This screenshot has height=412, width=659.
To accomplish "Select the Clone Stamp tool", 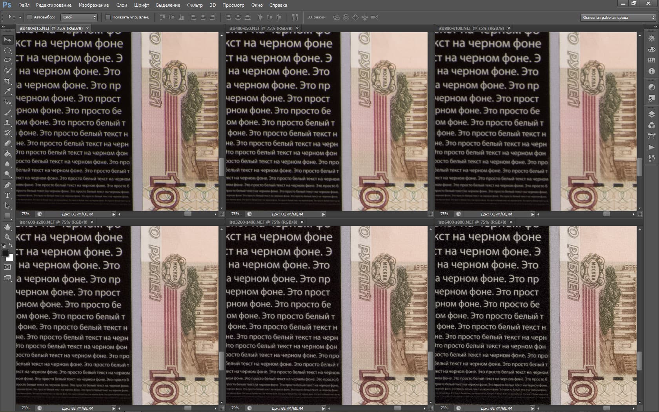I will click(7, 122).
